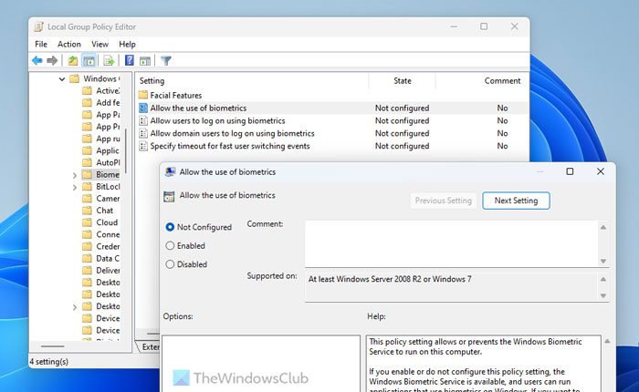Screen dimensions: 639x392
Task: Select the Conne tree item
Action: pos(108,234)
